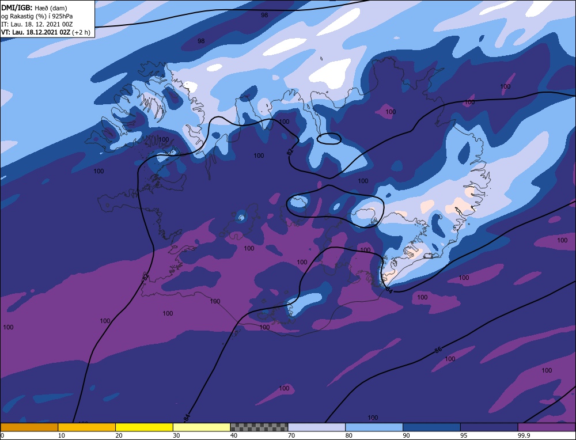
Task: Click the '86' height contour label
Action: [x=438, y=350]
